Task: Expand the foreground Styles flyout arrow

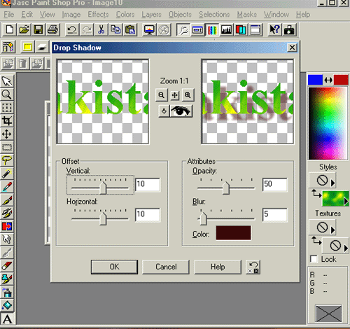Action: (333, 183)
